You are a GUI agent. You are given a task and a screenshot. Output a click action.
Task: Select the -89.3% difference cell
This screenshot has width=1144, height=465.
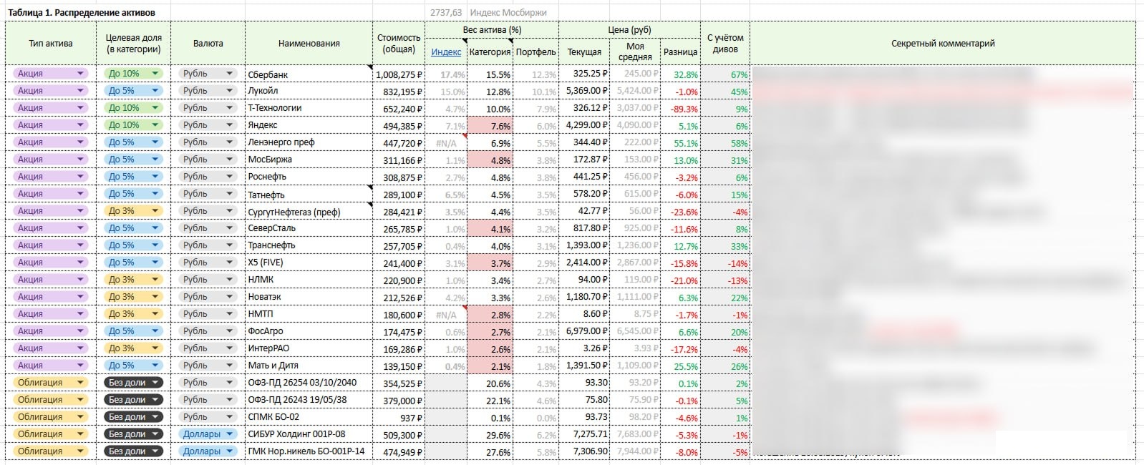click(680, 108)
